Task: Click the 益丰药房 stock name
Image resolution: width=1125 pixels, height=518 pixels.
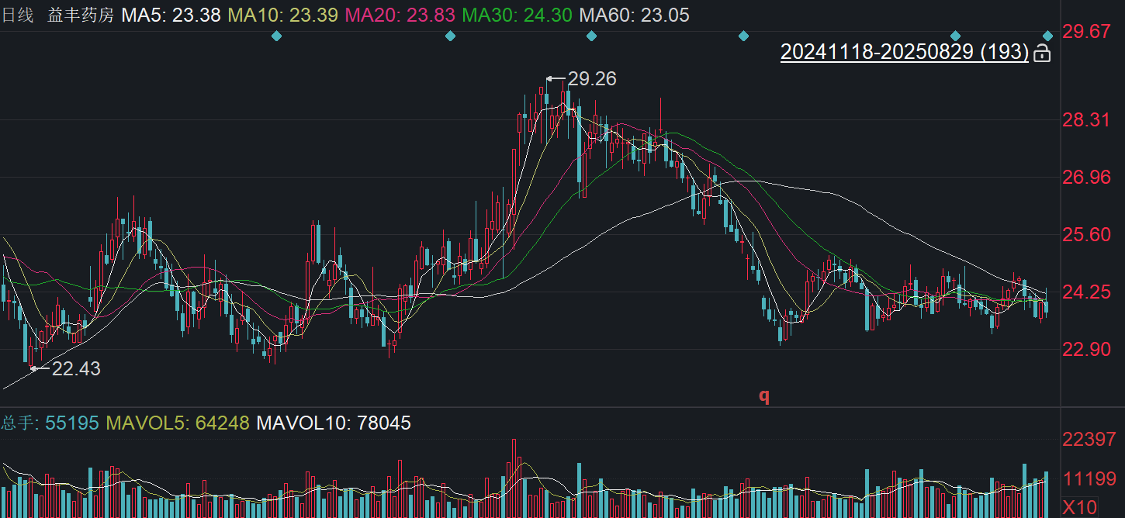Action: 81,15
